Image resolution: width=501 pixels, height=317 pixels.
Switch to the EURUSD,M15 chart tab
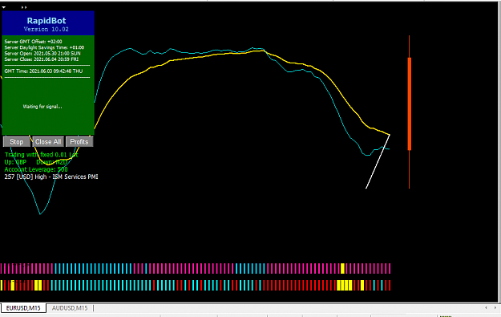coord(23,308)
